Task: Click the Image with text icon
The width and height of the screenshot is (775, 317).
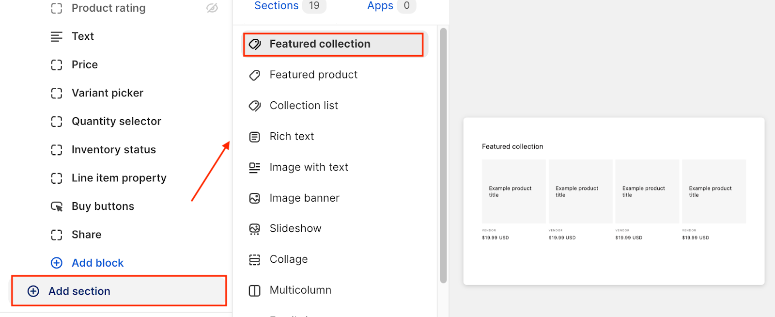Action: [x=255, y=168]
